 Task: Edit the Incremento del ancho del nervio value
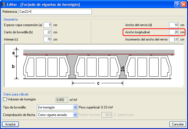(x=174, y=39)
